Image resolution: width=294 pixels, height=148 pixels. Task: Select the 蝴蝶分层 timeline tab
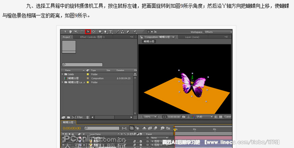68,122
